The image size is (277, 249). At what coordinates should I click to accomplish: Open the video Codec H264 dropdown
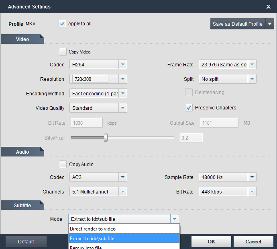pos(123,65)
